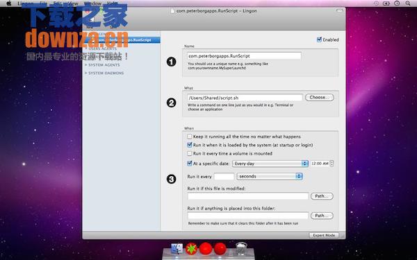Click the 'Write a command on one line' hint

pyautogui.click(x=240, y=107)
